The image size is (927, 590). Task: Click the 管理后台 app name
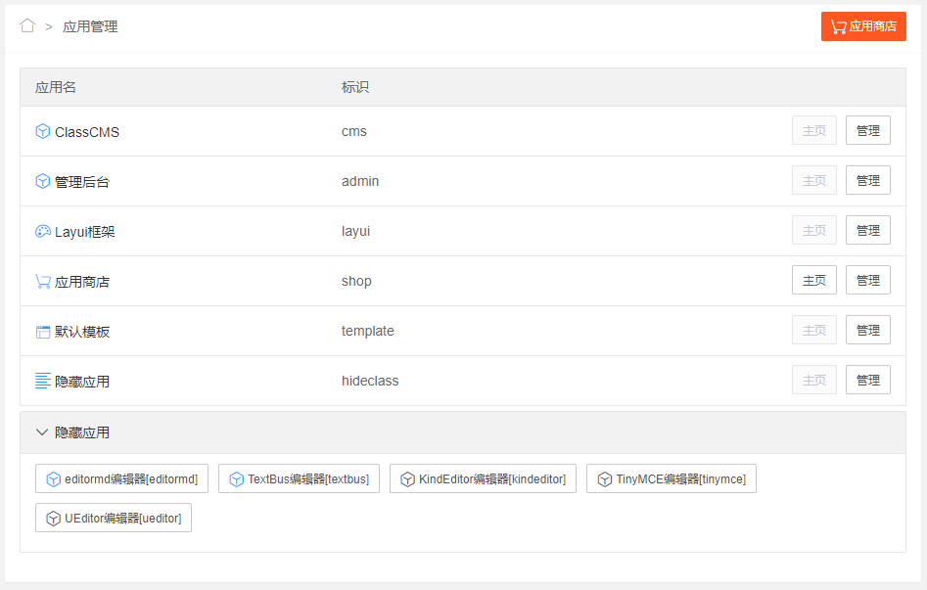(82, 181)
